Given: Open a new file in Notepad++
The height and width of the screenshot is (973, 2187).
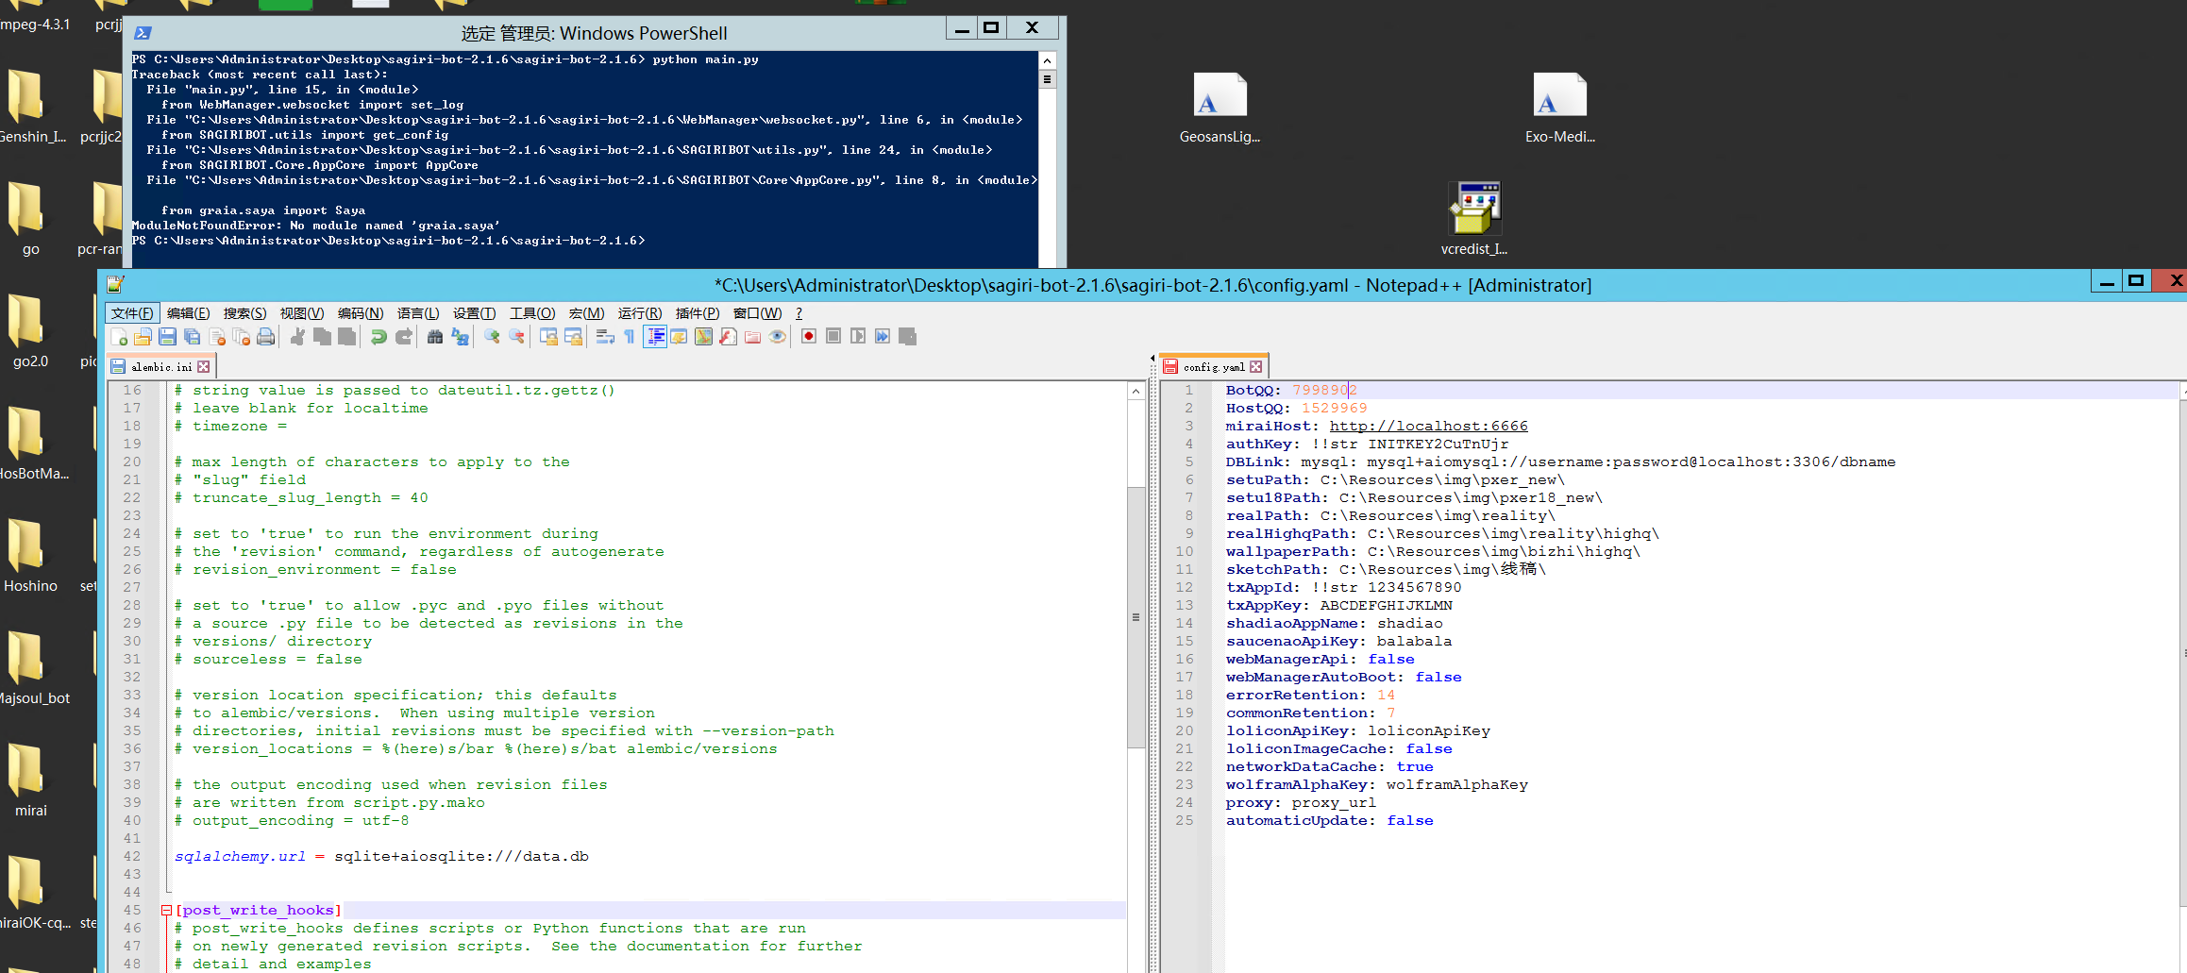Looking at the screenshot, I should point(118,337).
